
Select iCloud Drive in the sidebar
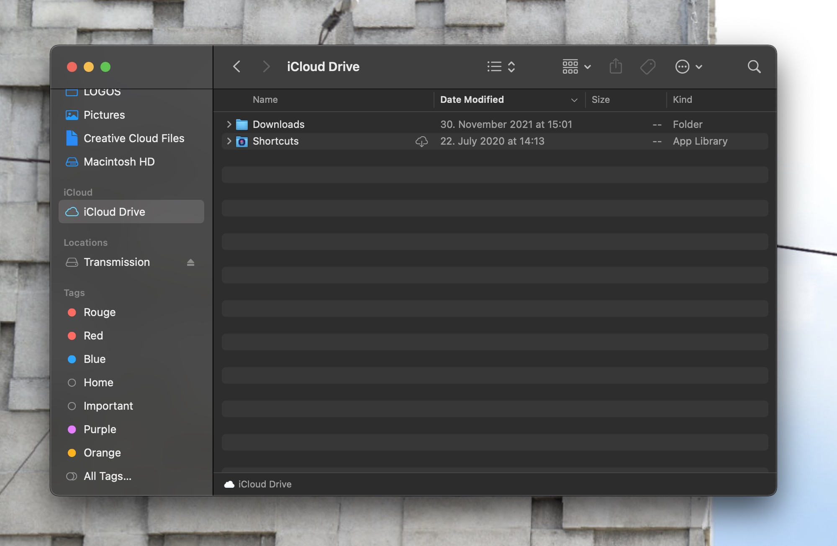click(131, 212)
